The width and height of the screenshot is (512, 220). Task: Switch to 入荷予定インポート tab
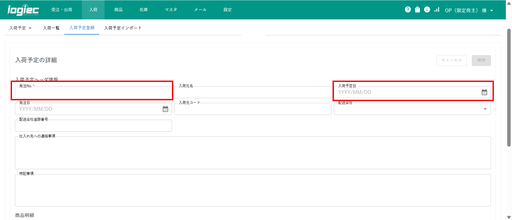pos(123,28)
